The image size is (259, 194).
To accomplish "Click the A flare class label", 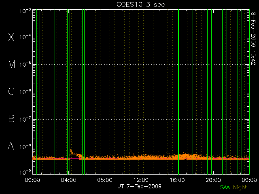I will [x=11, y=146].
